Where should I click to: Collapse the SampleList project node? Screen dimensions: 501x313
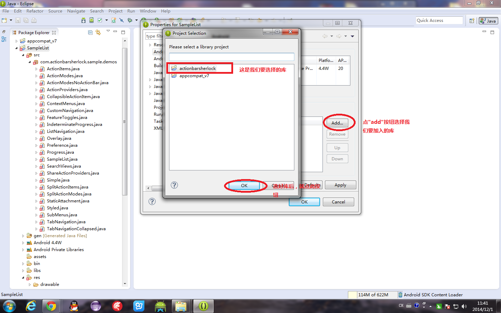(16, 48)
